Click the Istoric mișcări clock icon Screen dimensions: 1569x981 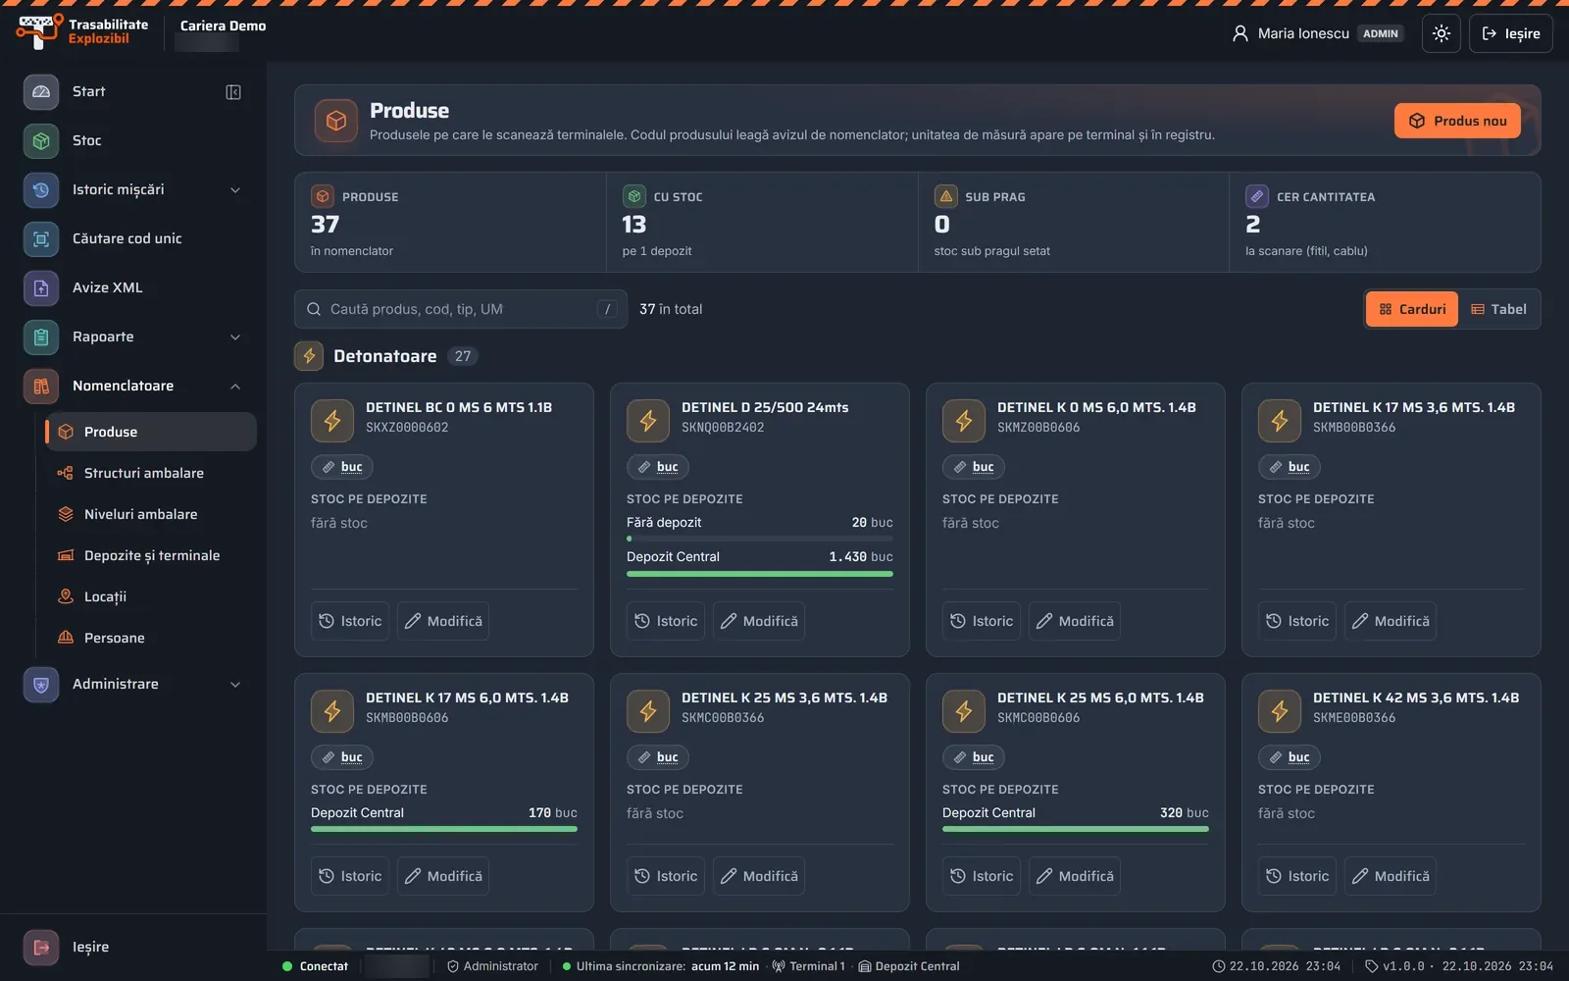pos(41,189)
